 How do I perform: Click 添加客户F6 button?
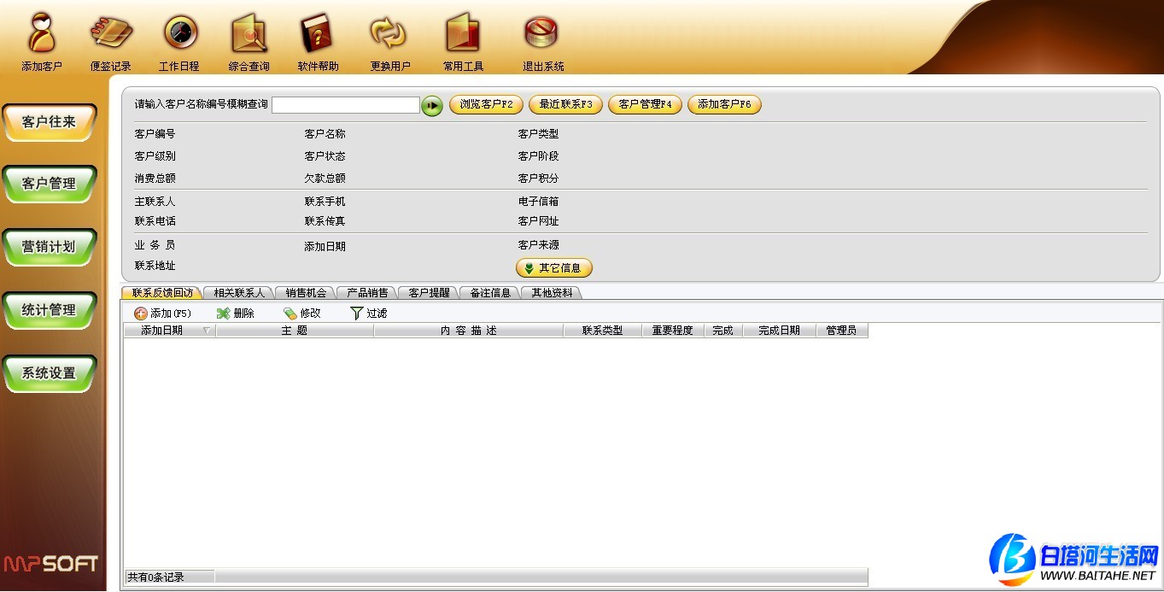click(724, 104)
